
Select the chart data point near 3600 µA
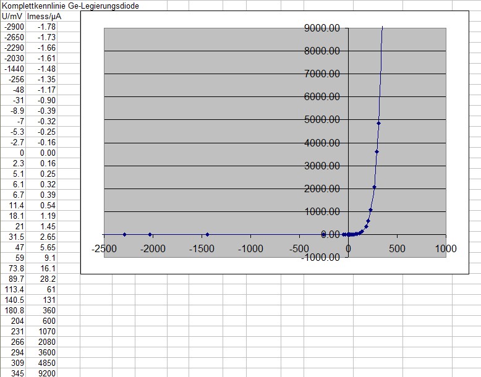[x=377, y=152]
